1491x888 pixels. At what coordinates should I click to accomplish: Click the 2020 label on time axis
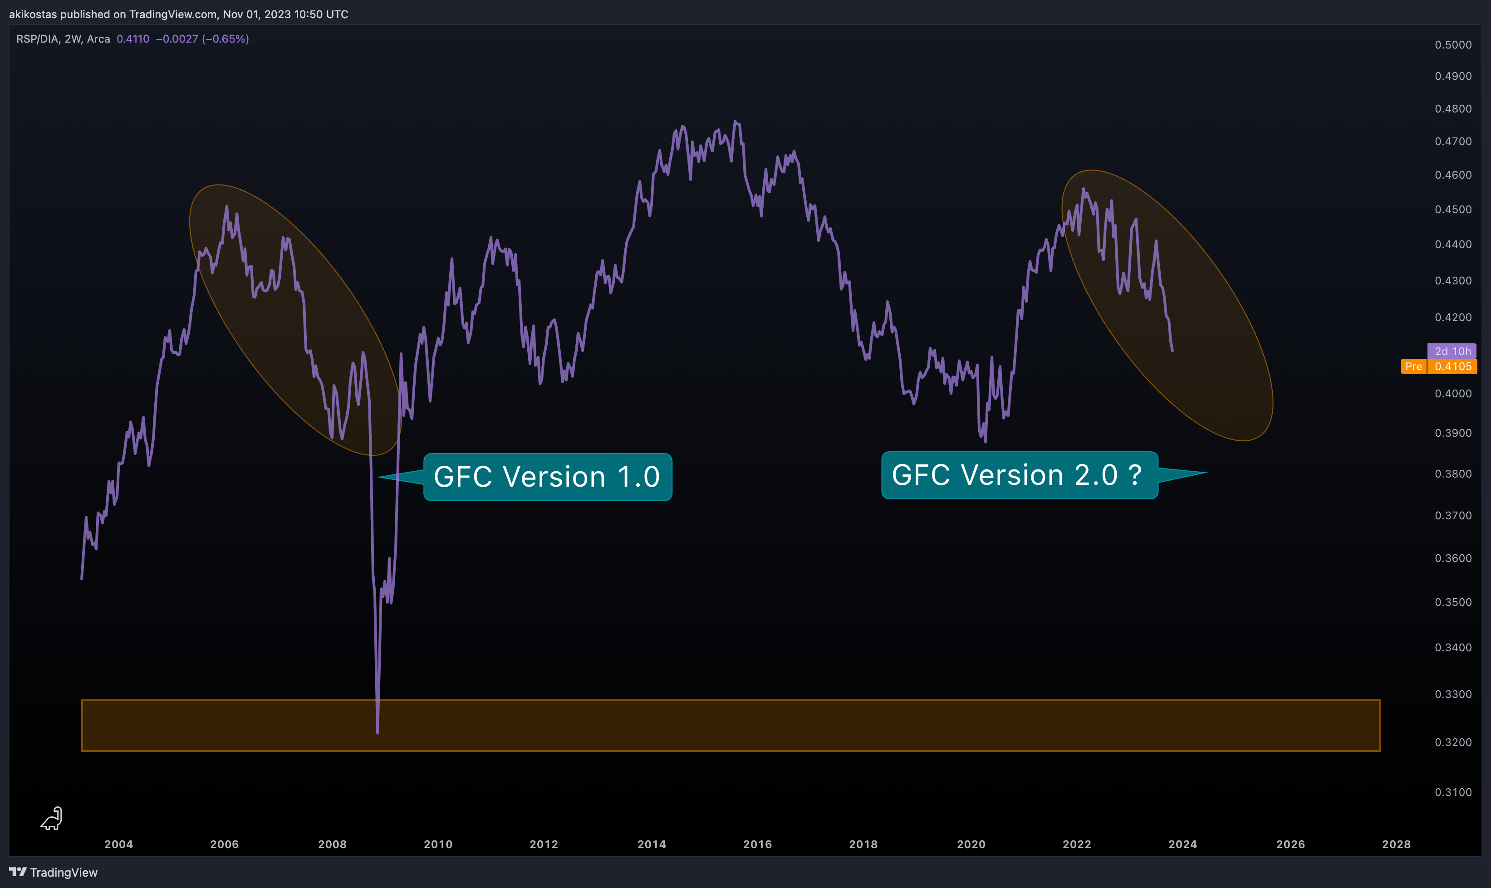coord(971,844)
